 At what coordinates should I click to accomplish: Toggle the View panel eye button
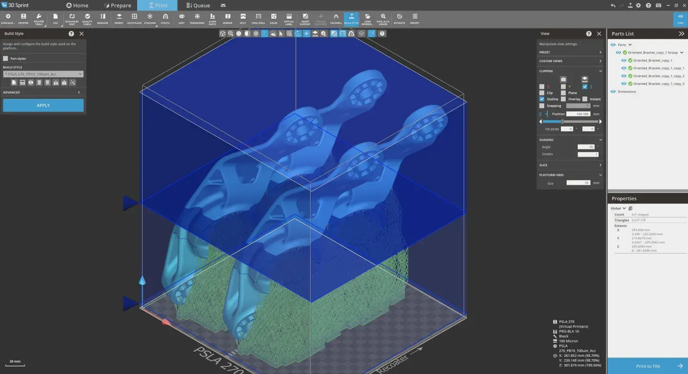[680, 19]
